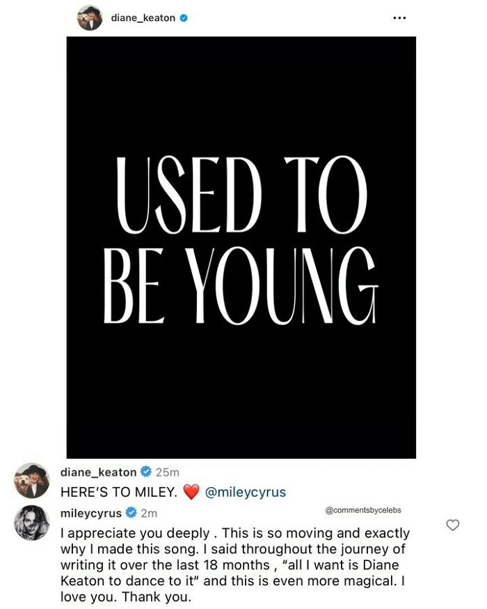Click the 25m timestamp on diane_keaton's comment
487x609 pixels.
pos(166,472)
